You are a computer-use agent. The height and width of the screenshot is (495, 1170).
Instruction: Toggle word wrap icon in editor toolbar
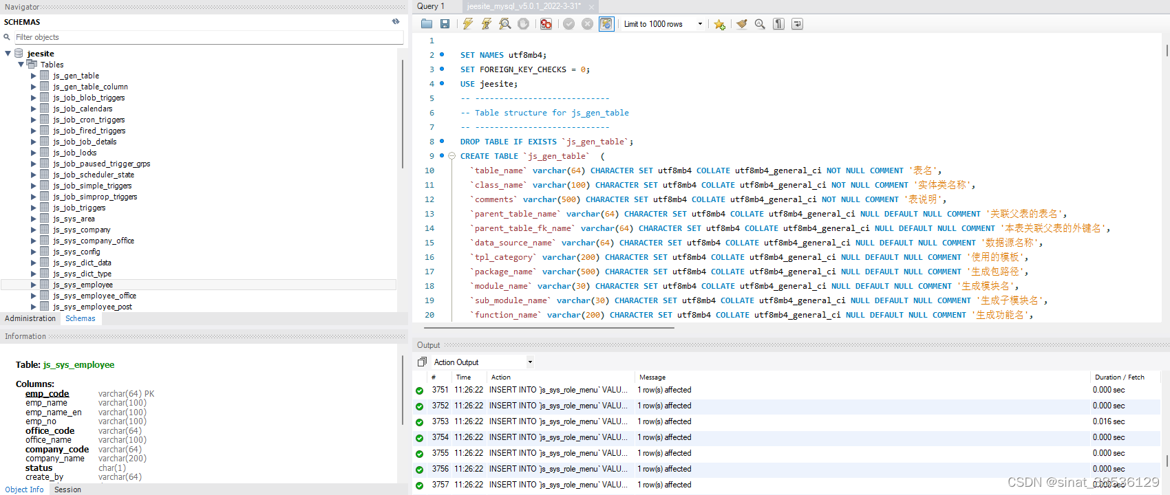[797, 24]
